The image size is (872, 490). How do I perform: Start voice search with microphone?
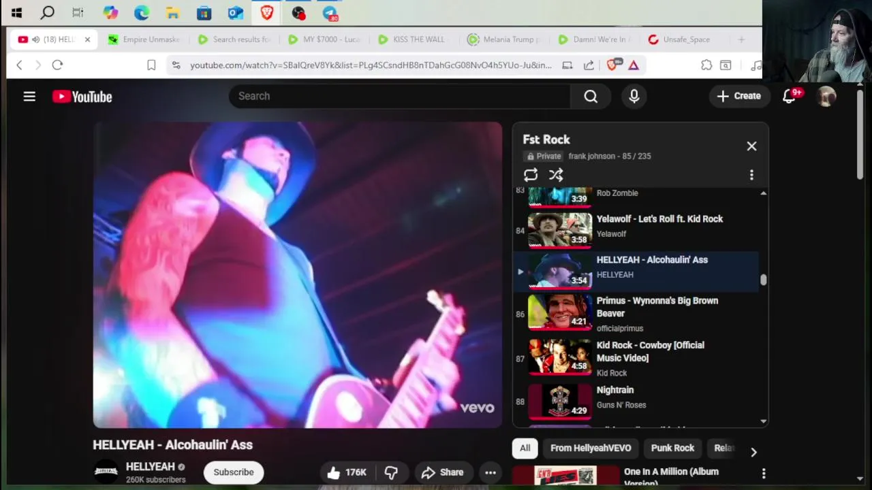coord(634,97)
